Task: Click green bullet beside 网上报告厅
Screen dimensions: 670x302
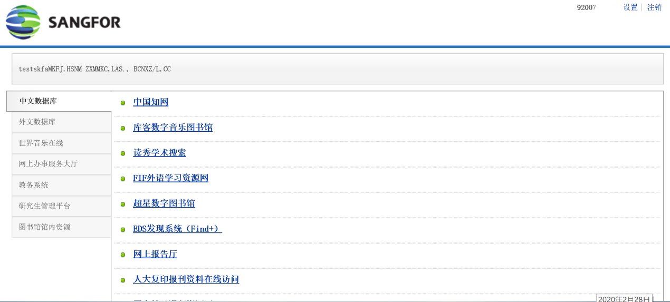Action: pyautogui.click(x=123, y=255)
